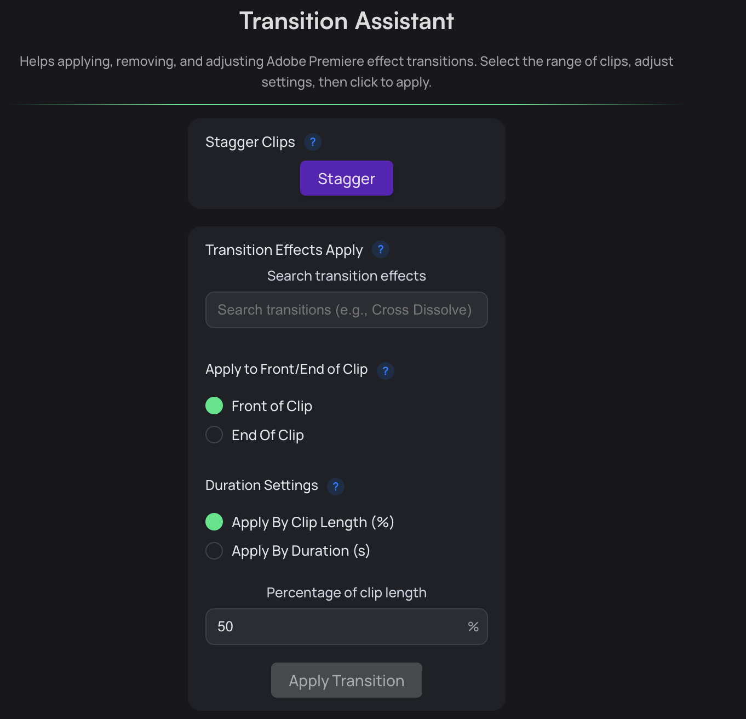This screenshot has height=719, width=746.
Task: Click the help circle next to Duration Settings label
Action: click(x=336, y=486)
